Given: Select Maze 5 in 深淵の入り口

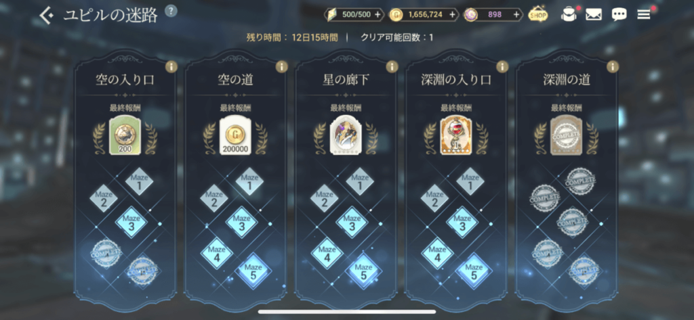Looking at the screenshot, I should [474, 271].
